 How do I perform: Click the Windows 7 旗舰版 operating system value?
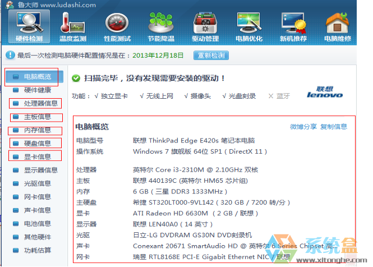(200, 151)
